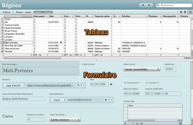This screenshot has height=125, width=193.
Task: Sort by the Physique column header
Action: [x=155, y=16]
